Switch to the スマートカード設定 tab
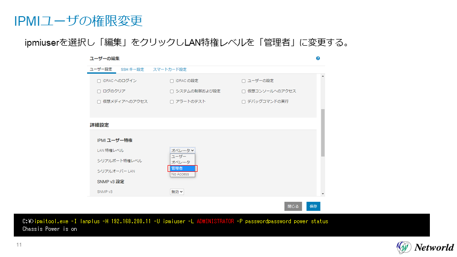This screenshot has width=457, height=257. pos(169,69)
